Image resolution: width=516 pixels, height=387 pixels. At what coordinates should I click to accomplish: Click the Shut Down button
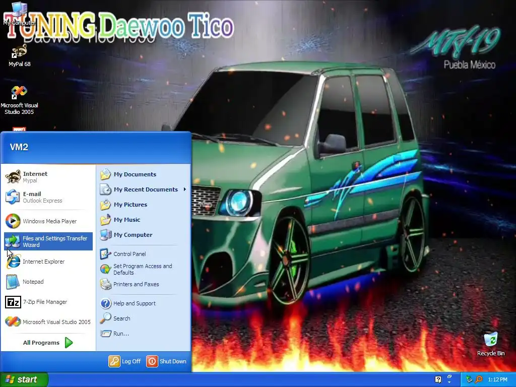click(166, 361)
